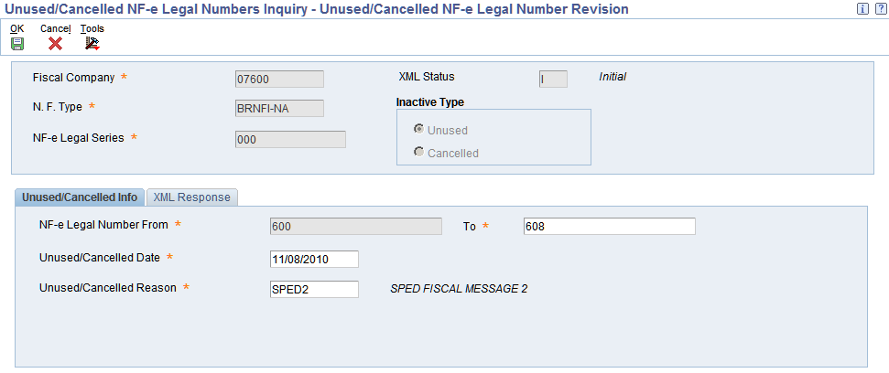The height and width of the screenshot is (373, 889).
Task: Click the NF-e Legal Number From field
Action: point(356,227)
